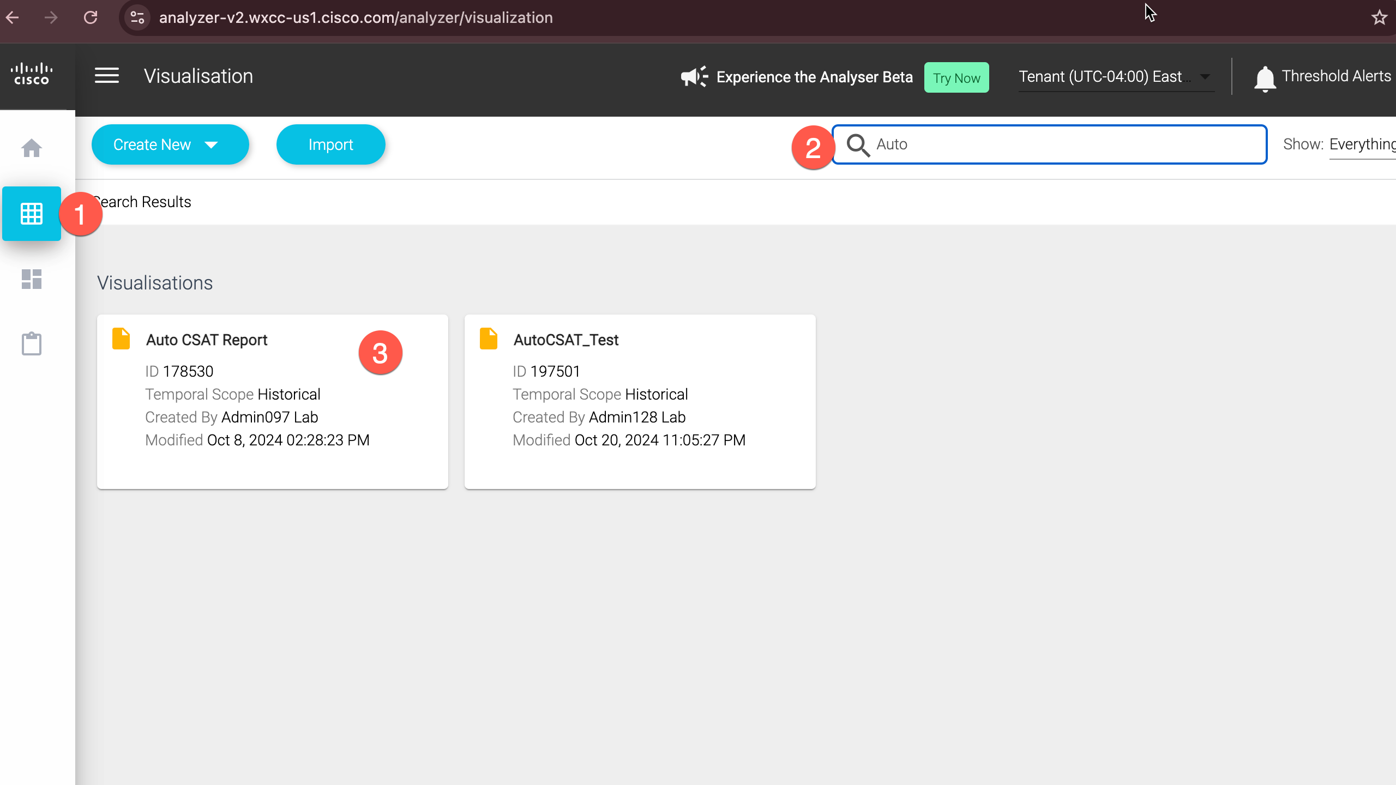Click the Import button
The width and height of the screenshot is (1396, 785).
click(330, 144)
